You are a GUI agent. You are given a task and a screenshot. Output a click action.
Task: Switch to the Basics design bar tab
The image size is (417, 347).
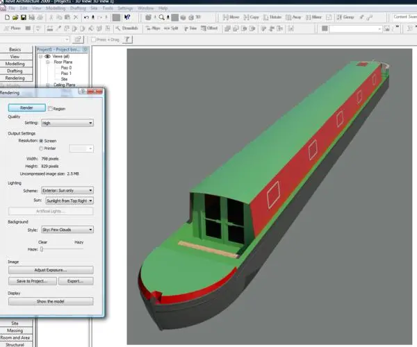16,49
